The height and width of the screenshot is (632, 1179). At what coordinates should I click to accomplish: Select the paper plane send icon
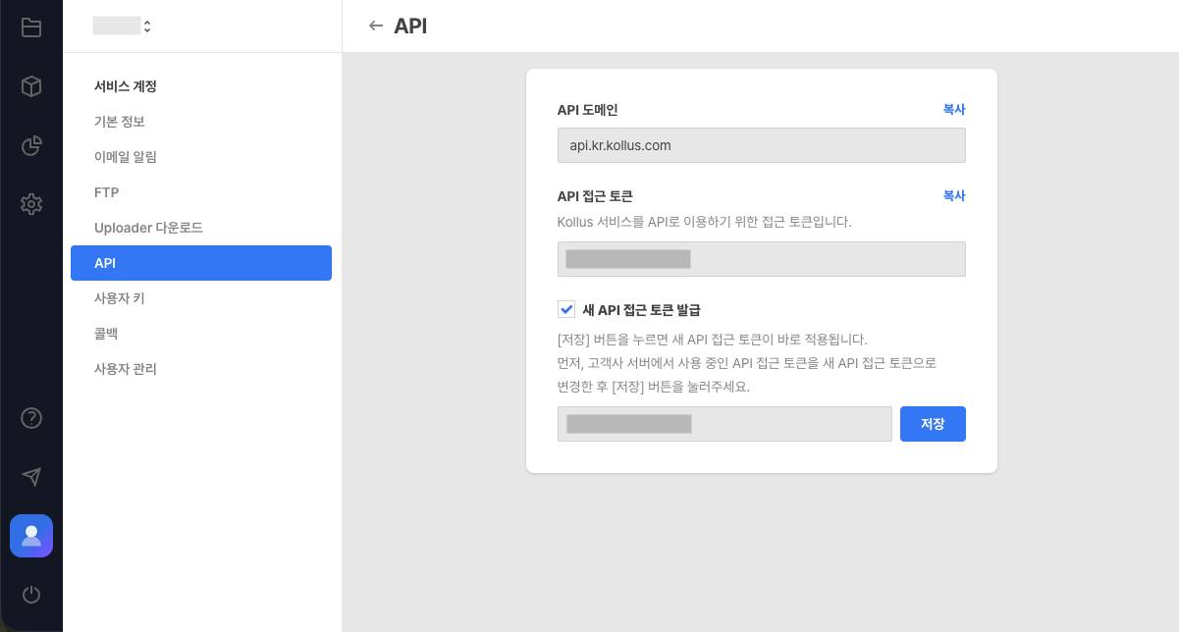tap(30, 477)
